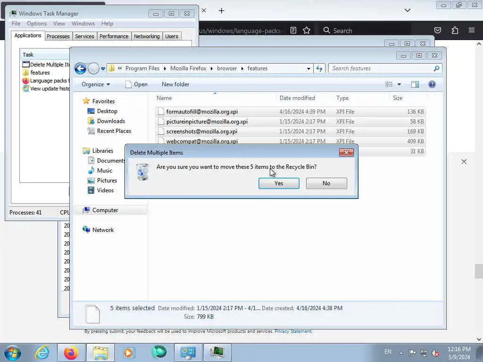Expand the arrow after Program Files breadcrumb
The width and height of the screenshot is (483, 362).
pos(165,69)
